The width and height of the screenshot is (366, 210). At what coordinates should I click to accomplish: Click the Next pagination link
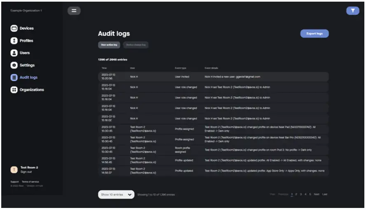pos(317,194)
